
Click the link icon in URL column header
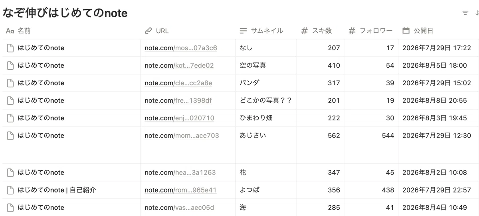[148, 31]
